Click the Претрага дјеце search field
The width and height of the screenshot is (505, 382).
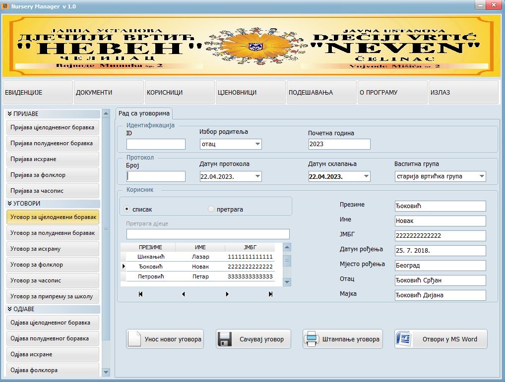coord(208,234)
